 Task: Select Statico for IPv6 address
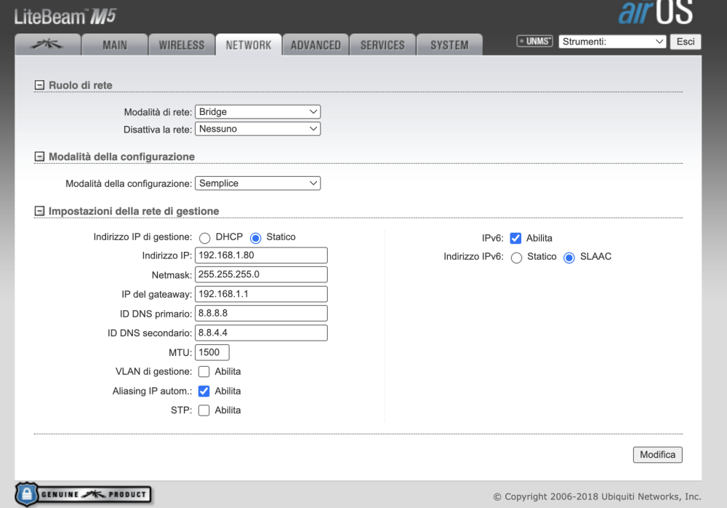[516, 258]
